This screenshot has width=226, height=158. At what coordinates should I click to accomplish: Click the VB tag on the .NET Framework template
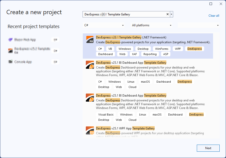tap(110, 49)
